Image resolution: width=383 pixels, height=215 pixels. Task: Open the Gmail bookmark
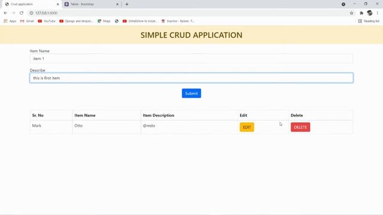point(27,21)
